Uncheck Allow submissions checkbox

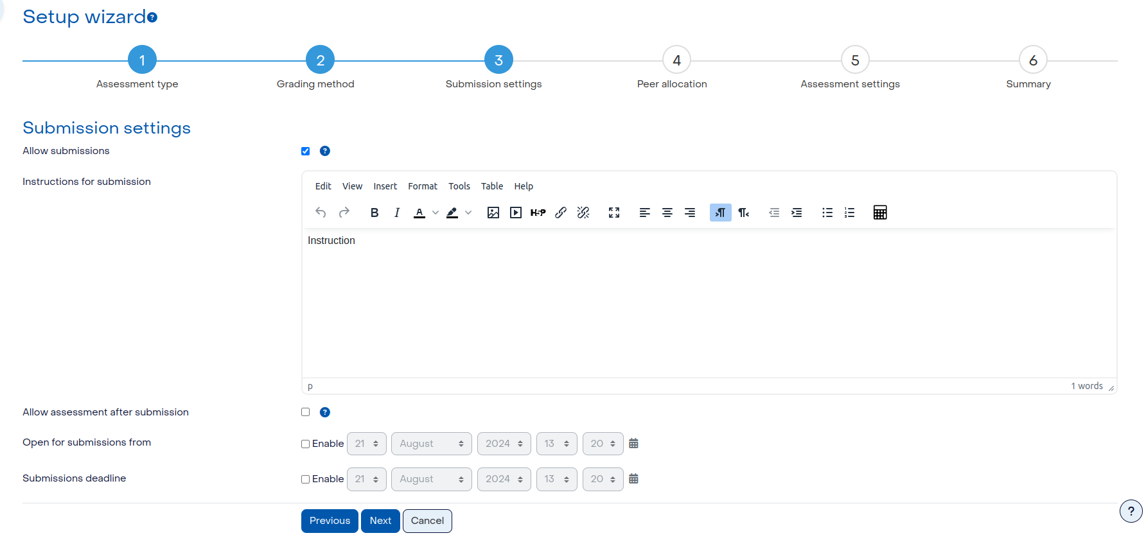click(x=306, y=152)
